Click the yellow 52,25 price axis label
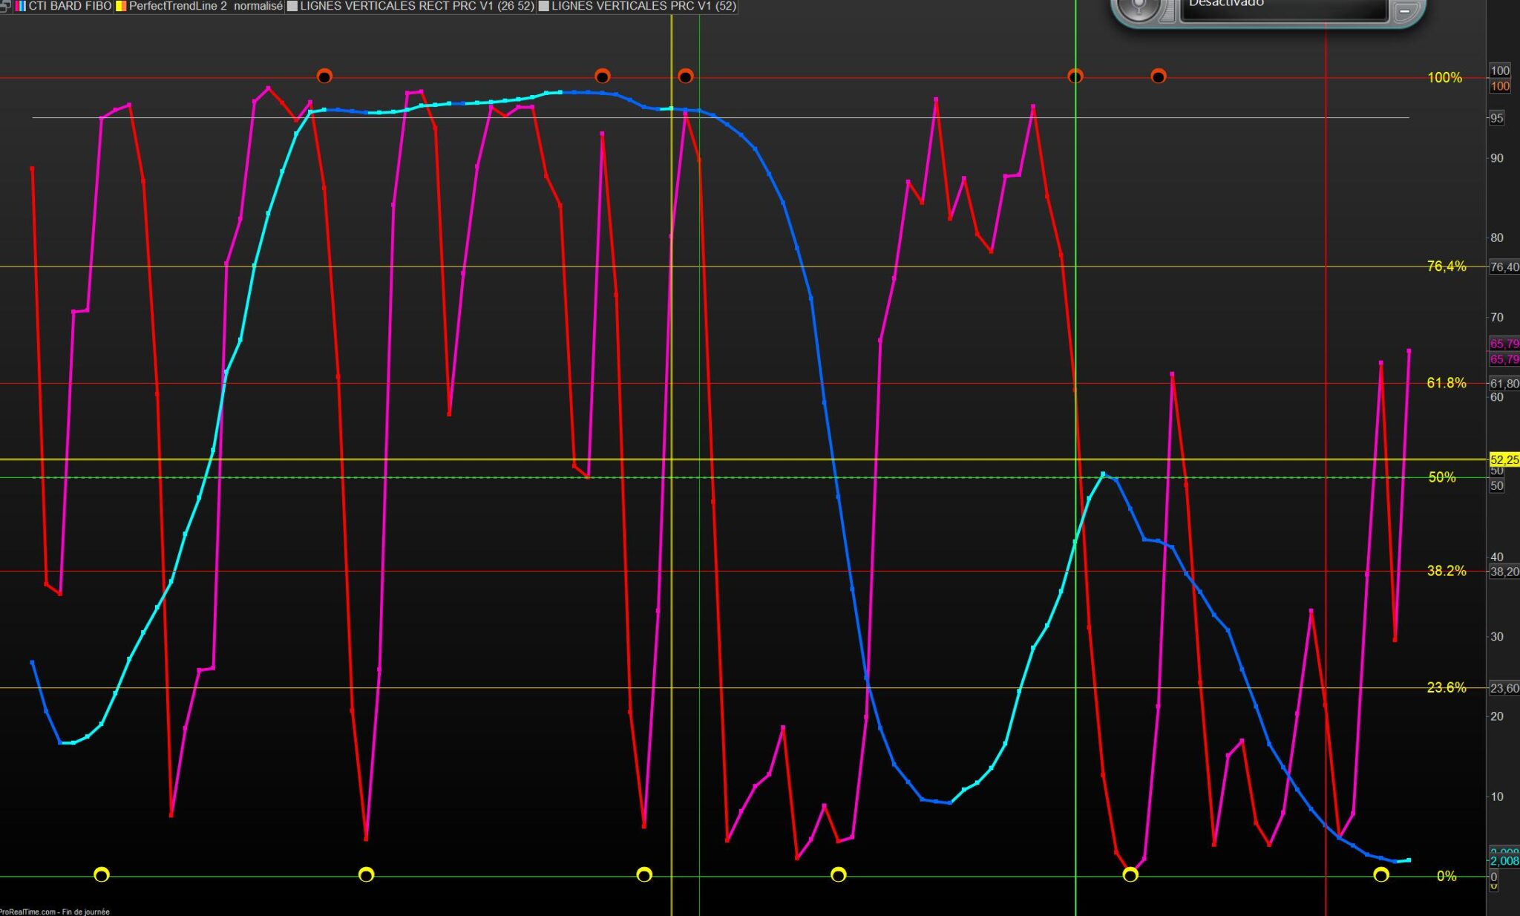 pos(1504,460)
